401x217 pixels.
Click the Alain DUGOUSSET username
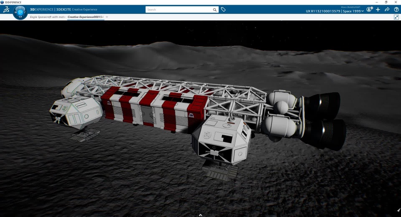pyautogui.click(x=350, y=7)
